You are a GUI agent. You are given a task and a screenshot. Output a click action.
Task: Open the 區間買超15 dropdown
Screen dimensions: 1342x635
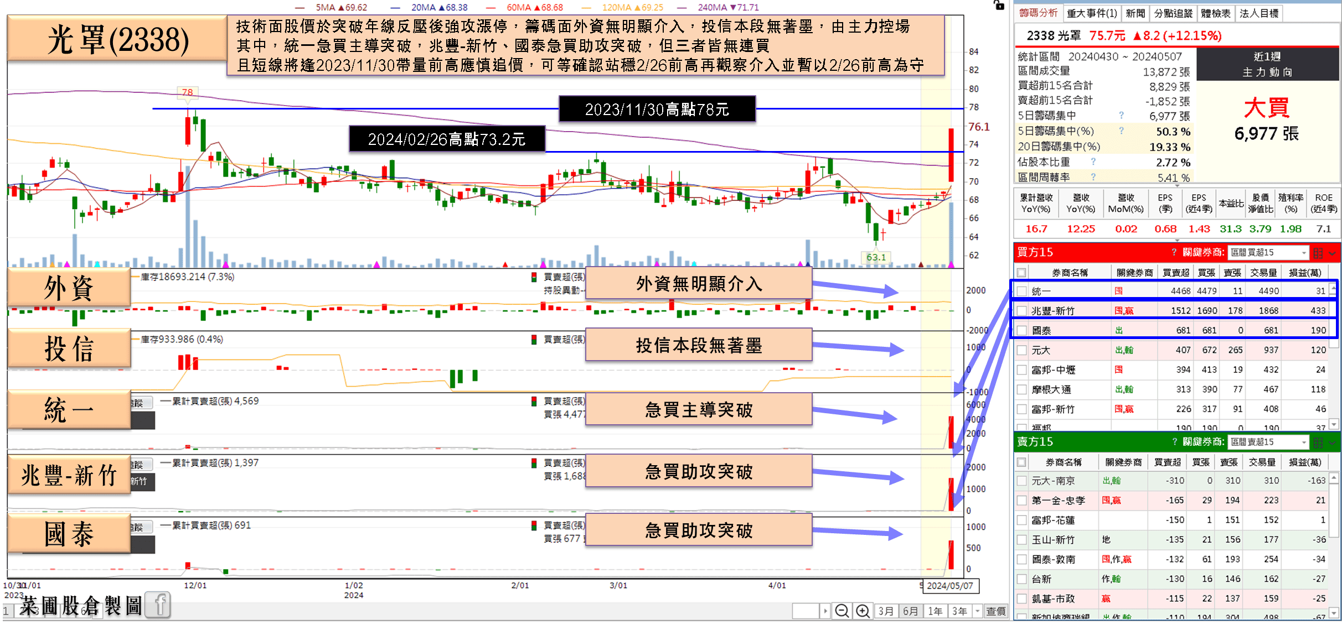pos(1268,253)
